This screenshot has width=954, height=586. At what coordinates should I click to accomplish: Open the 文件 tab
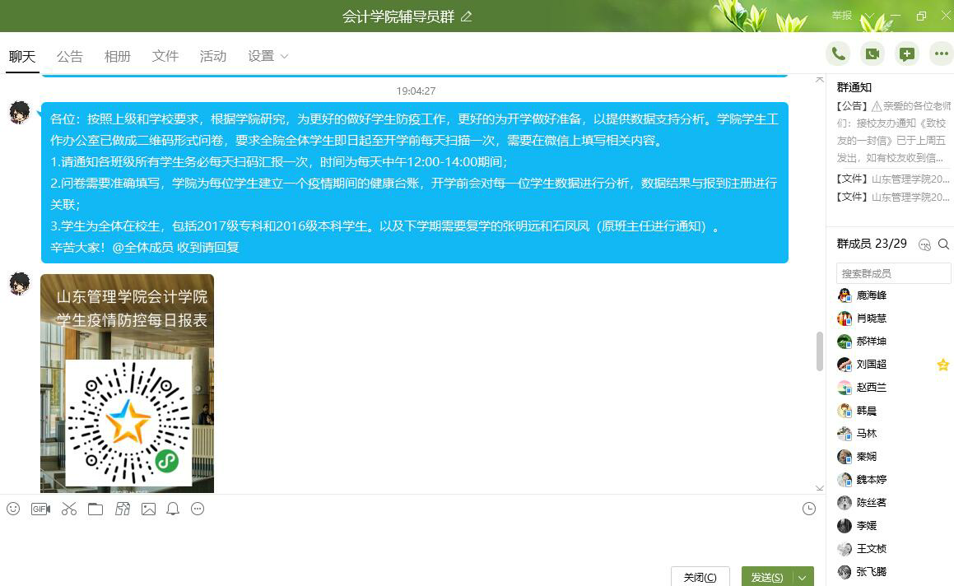pos(165,57)
